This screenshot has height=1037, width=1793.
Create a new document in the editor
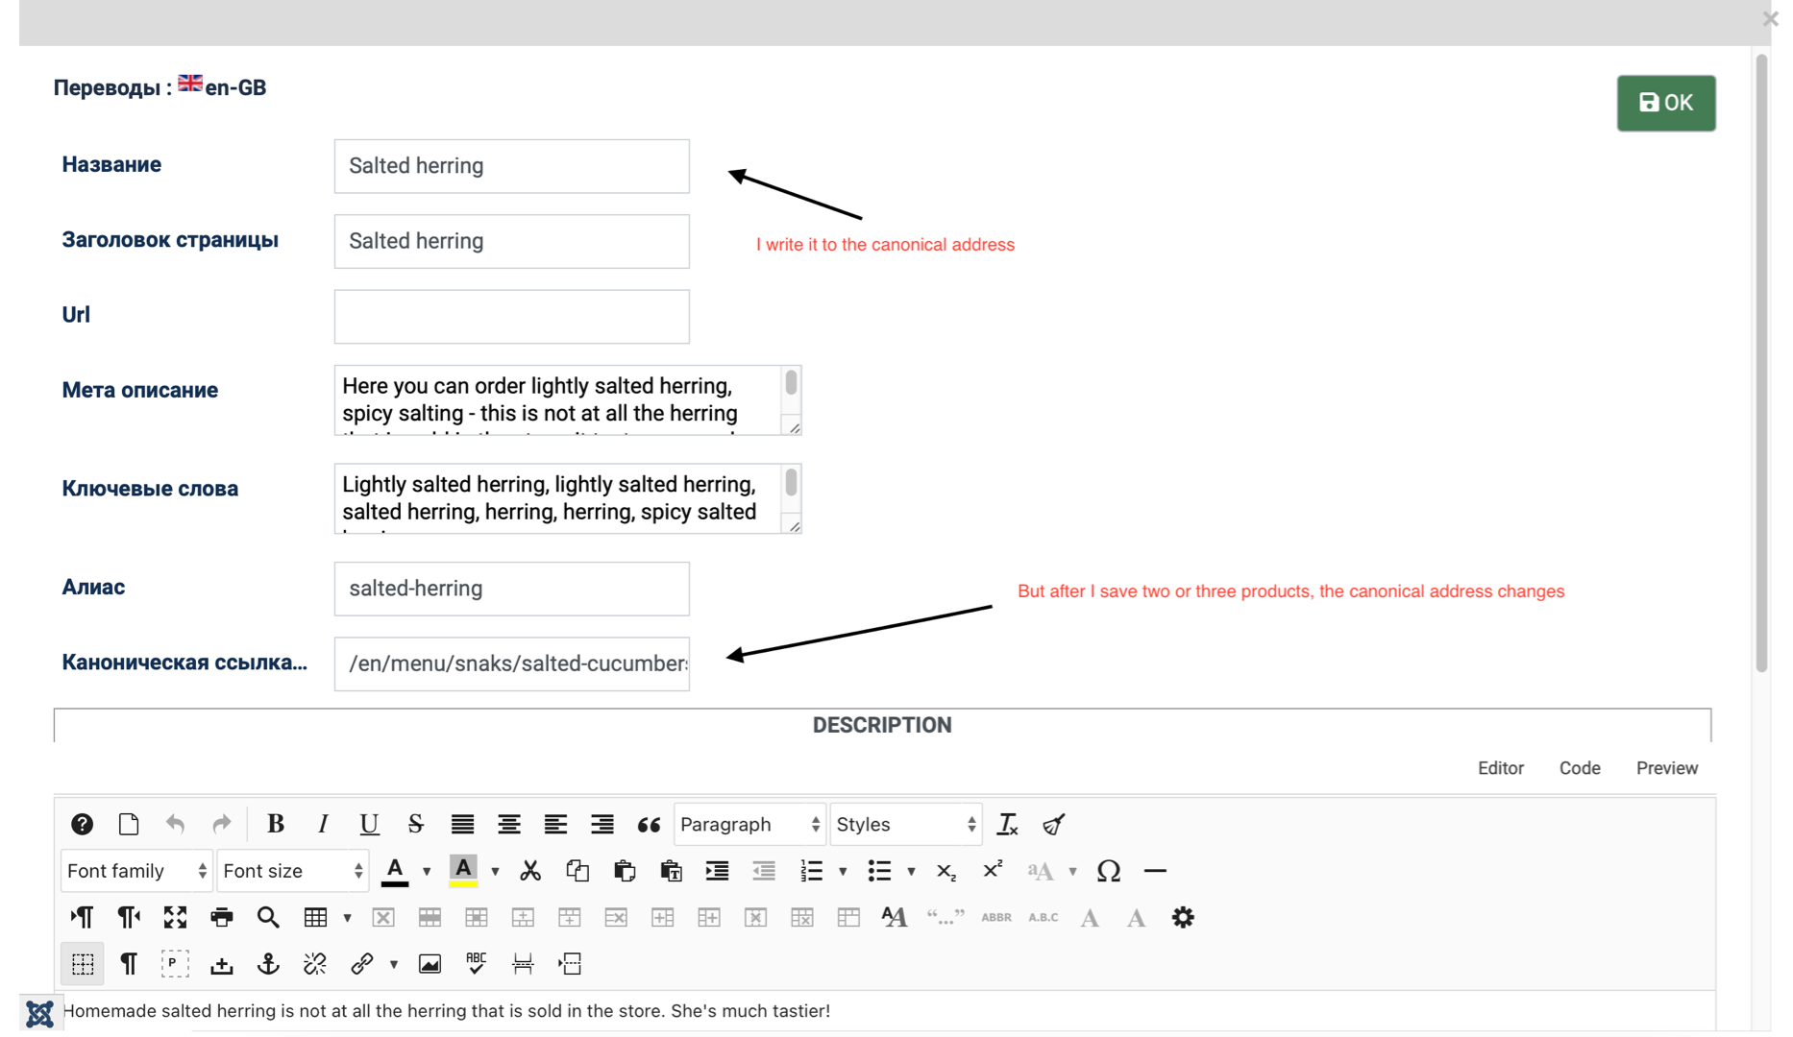coord(129,824)
